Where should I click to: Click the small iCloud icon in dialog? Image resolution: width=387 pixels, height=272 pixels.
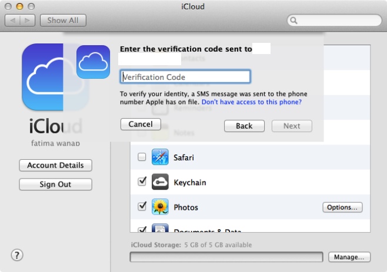pos(93,62)
